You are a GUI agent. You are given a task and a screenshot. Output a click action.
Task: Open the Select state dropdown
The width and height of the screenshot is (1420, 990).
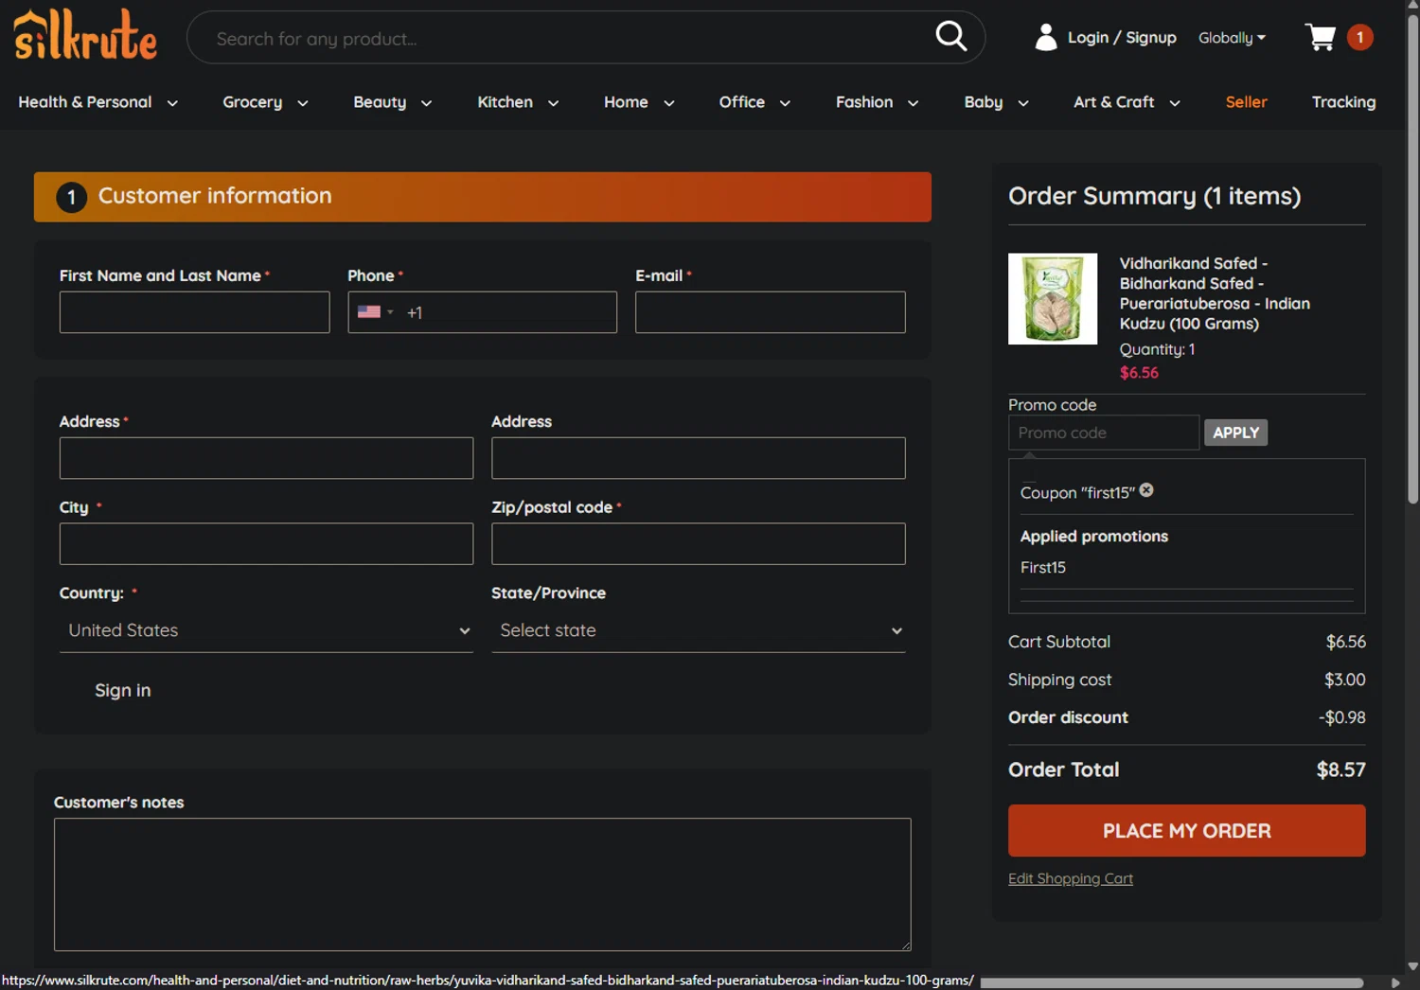click(698, 630)
